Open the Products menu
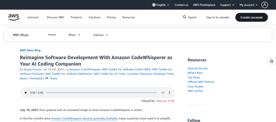Image resolution: width=276 pixels, height=122 pixels. point(76,17)
